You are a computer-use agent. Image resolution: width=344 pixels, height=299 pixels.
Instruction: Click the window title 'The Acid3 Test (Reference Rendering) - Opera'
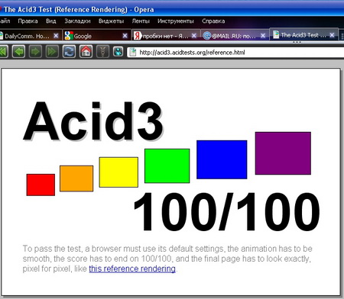click(x=79, y=10)
